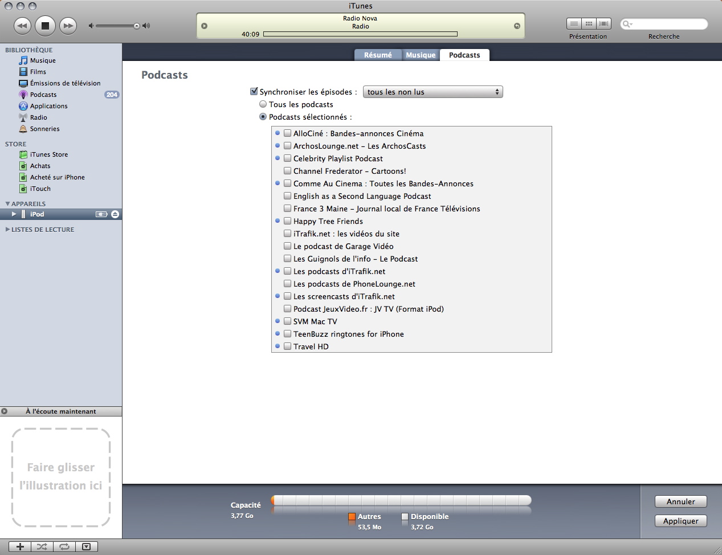Image resolution: width=722 pixels, height=555 pixels.
Task: Select the Podcasts tab
Action: [x=464, y=55]
